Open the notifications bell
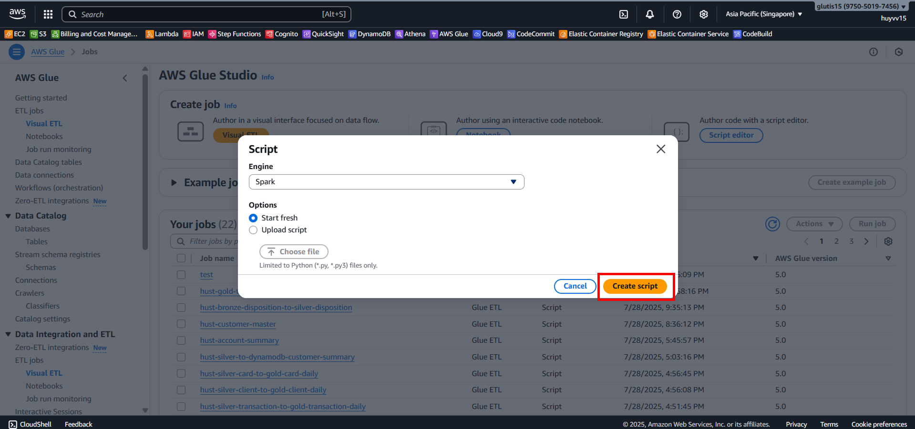 (649, 14)
